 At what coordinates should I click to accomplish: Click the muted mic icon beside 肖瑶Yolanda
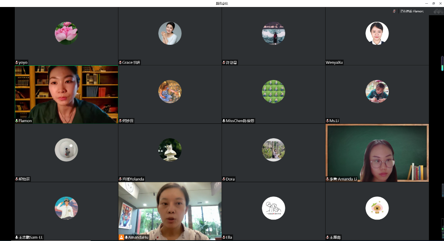click(120, 179)
